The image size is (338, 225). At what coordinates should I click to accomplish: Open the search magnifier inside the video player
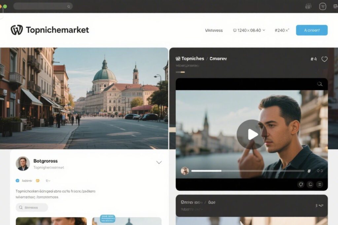(x=320, y=84)
